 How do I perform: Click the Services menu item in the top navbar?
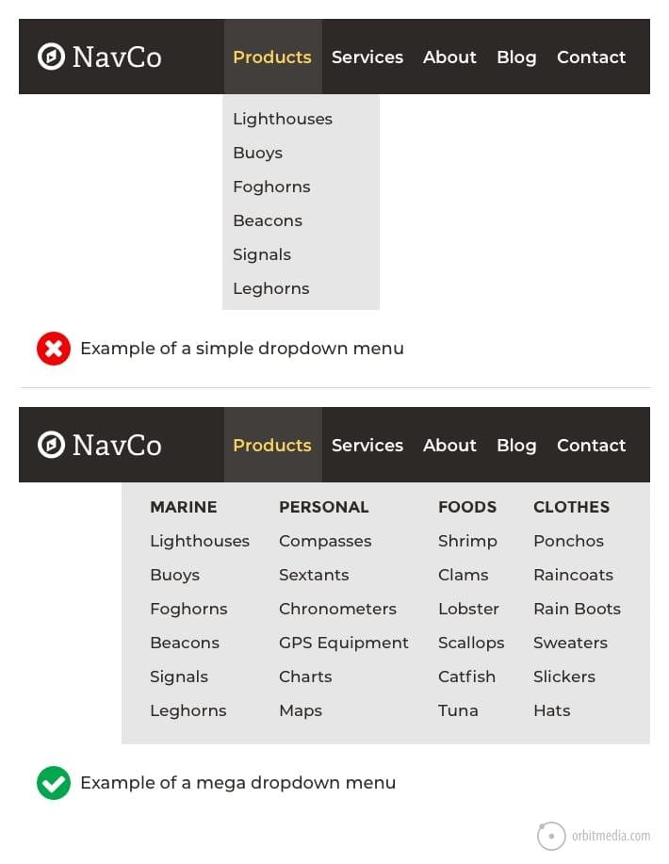367,57
